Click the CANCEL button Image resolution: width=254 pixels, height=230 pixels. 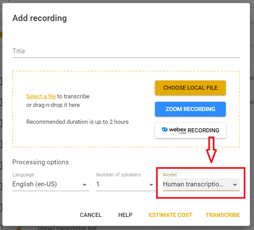click(x=91, y=215)
